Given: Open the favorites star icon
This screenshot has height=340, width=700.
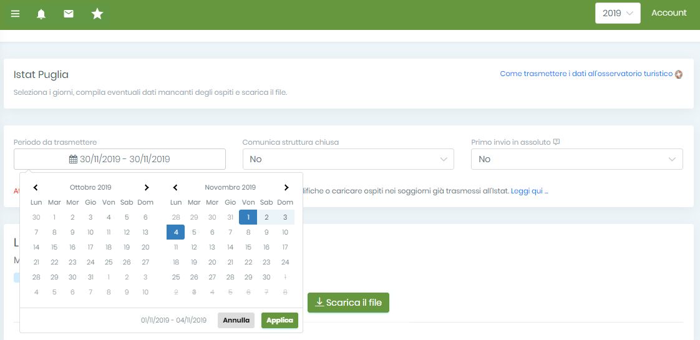Looking at the screenshot, I should click(97, 14).
